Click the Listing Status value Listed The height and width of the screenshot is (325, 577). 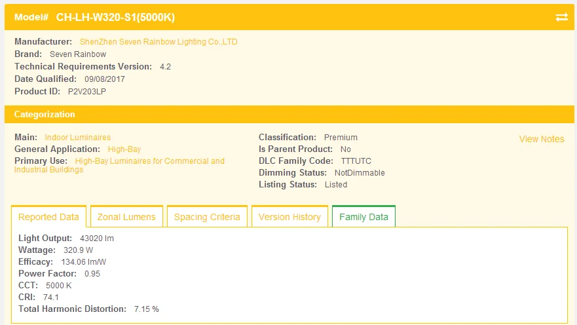pos(336,185)
